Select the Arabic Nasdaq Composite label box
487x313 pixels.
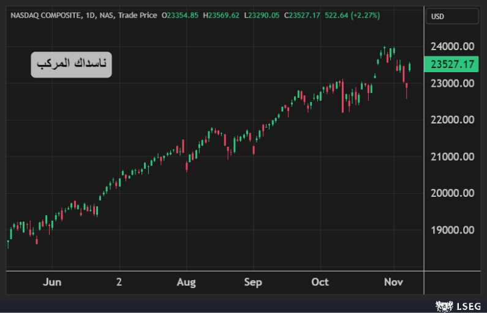point(71,64)
